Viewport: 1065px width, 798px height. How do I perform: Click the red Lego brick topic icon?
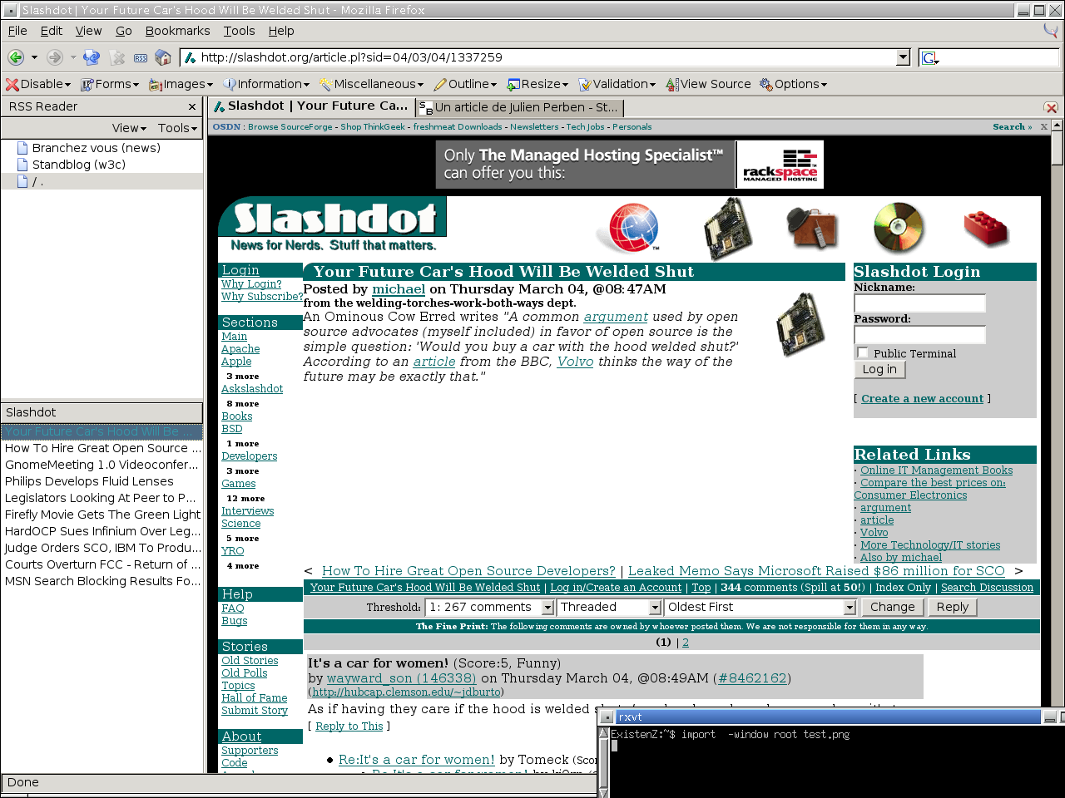tap(986, 229)
